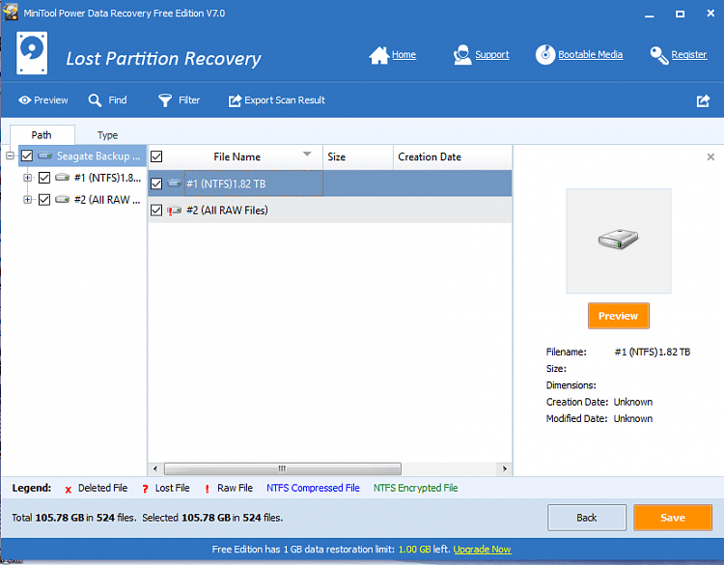The height and width of the screenshot is (565, 724).
Task: Click the Filename value #1 (NTFS)1.82 TB in preview
Action: click(x=653, y=352)
